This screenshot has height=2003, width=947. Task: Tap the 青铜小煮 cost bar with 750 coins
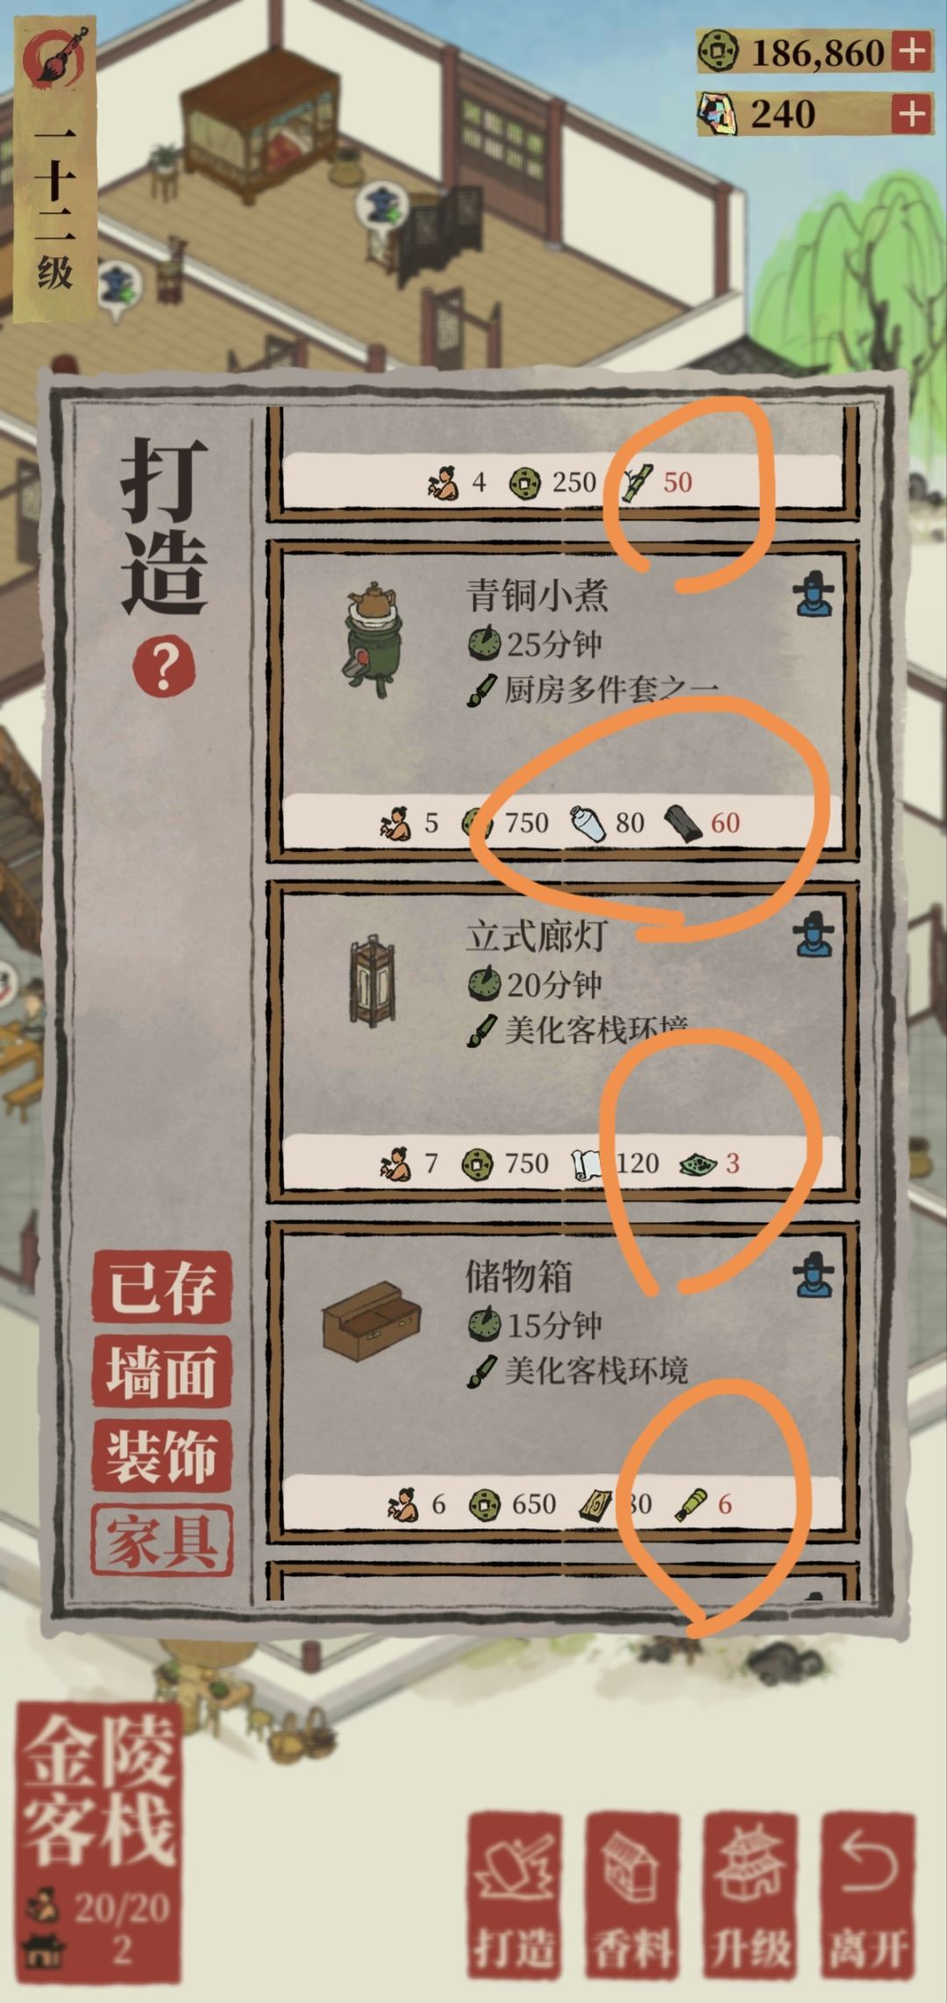561,822
